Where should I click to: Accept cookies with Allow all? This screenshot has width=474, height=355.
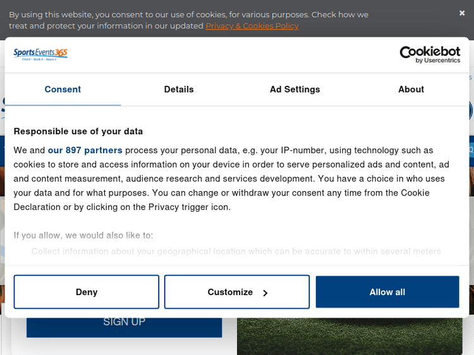point(387,292)
